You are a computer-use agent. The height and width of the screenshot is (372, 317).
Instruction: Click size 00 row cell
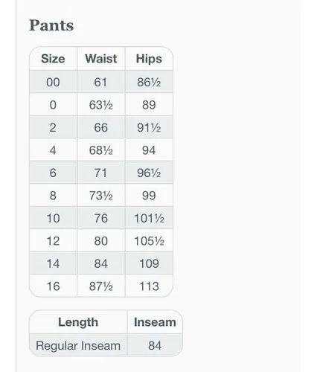pyautogui.click(x=53, y=82)
